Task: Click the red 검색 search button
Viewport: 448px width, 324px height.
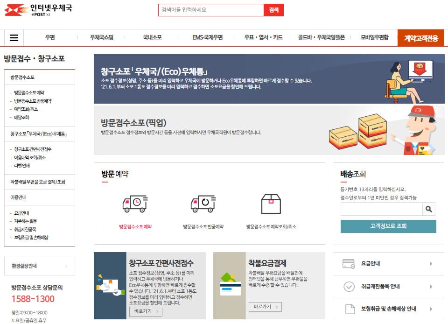Action: [273, 10]
